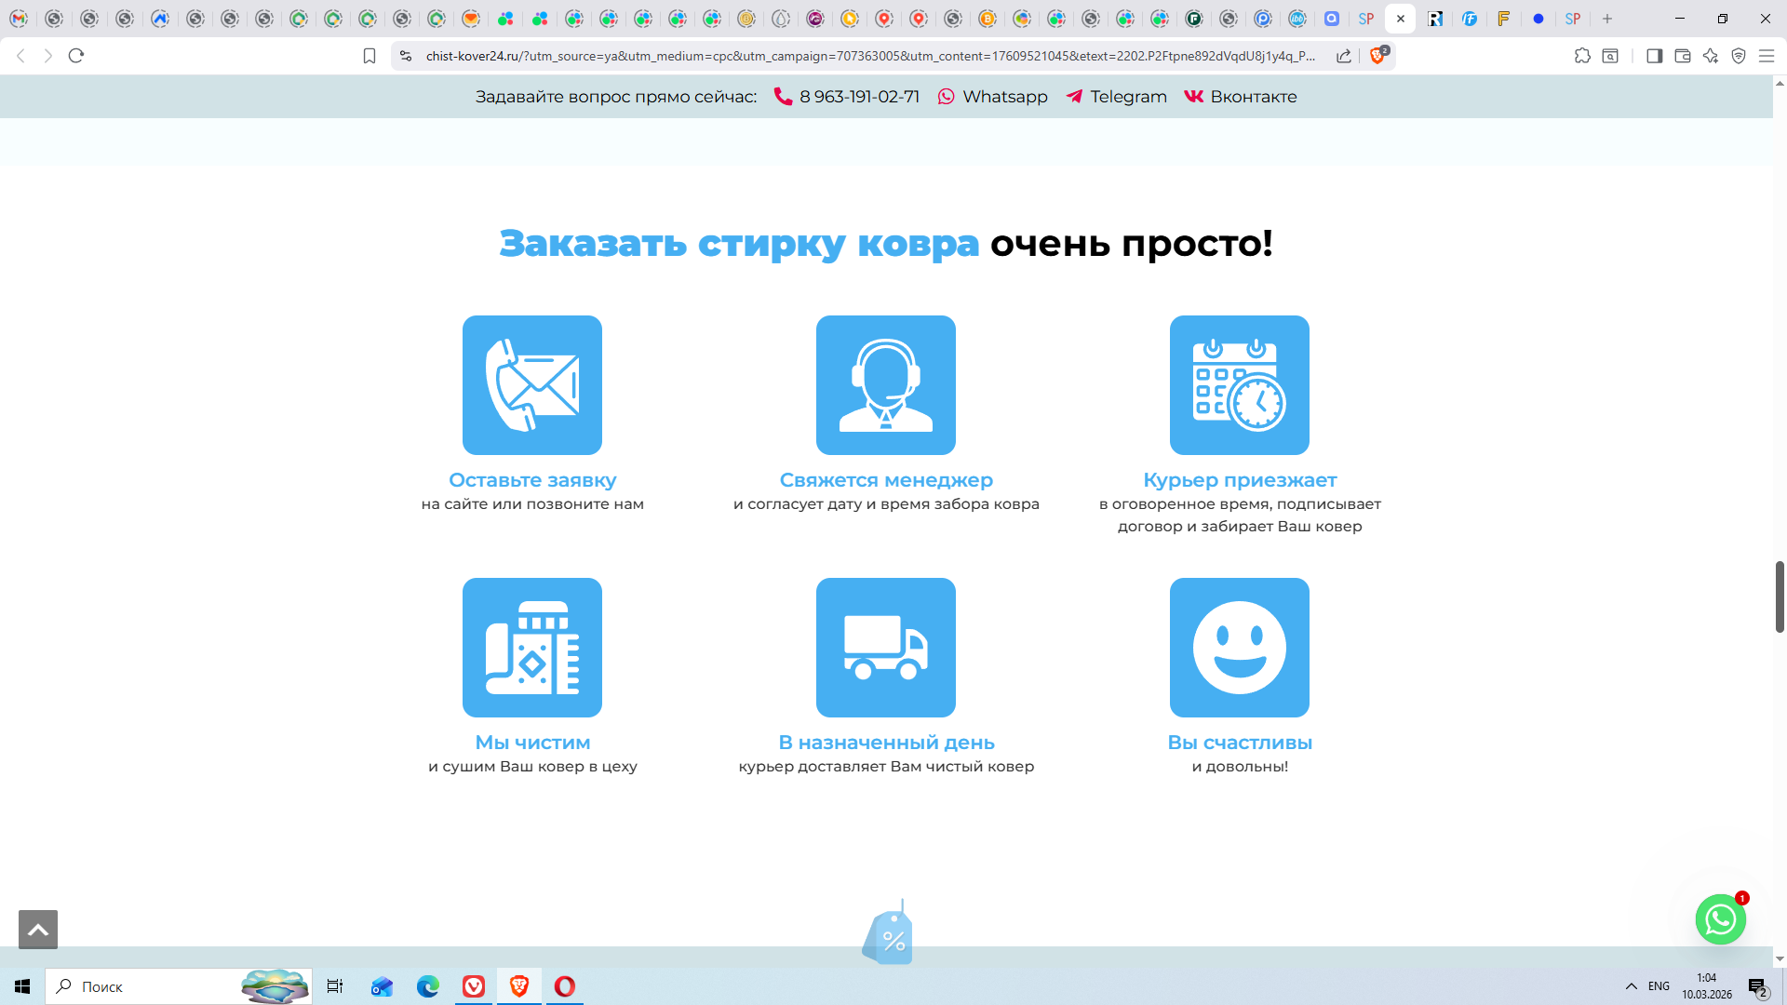
Task: Click the carpet cleaning icon
Action: (532, 648)
